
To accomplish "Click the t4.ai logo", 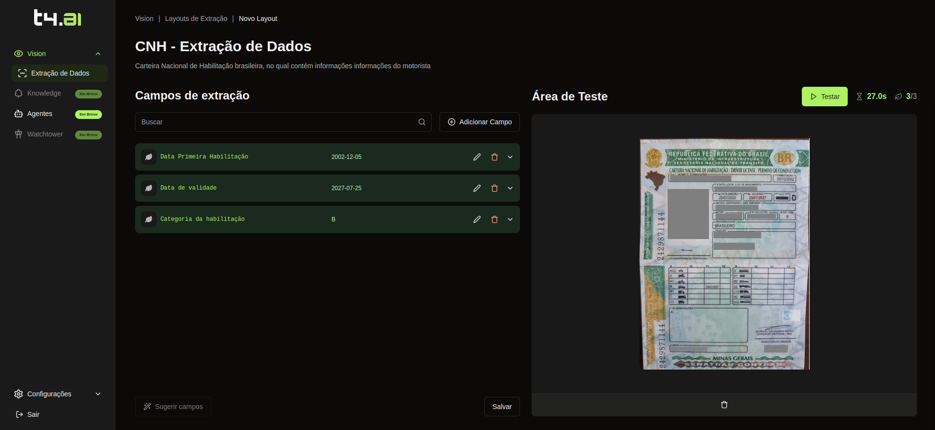I will (58, 18).
